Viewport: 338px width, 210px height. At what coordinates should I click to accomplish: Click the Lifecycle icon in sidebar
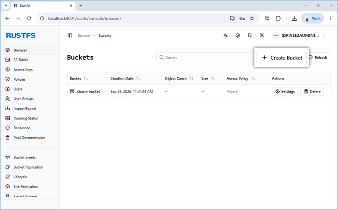(x=8, y=177)
